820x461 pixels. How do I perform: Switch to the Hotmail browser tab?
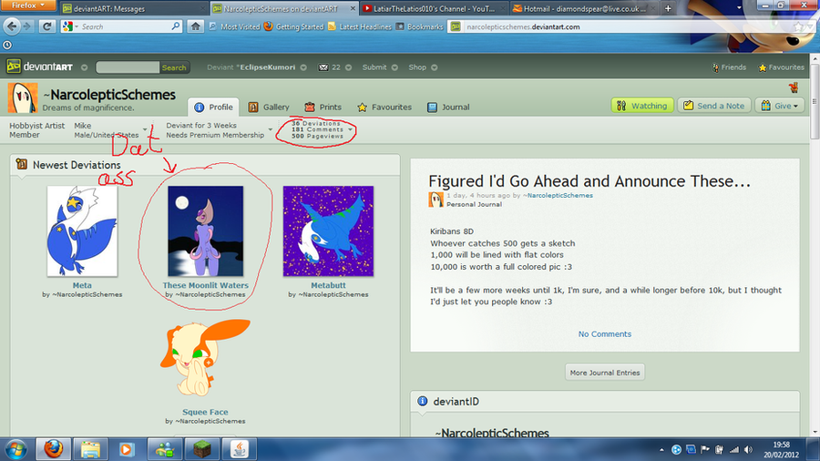coord(584,8)
